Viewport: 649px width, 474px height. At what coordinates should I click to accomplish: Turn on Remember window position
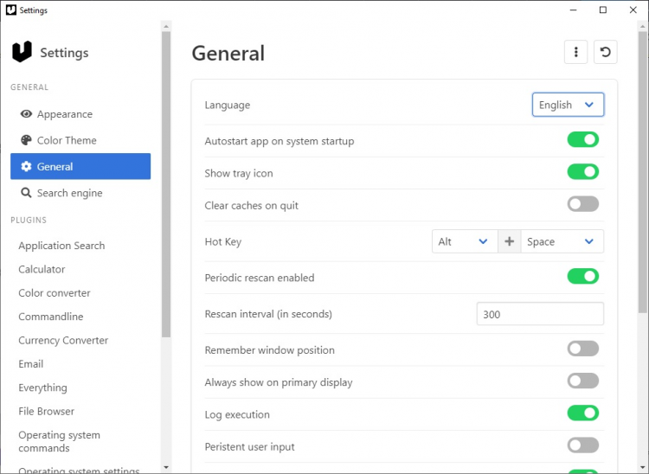582,349
